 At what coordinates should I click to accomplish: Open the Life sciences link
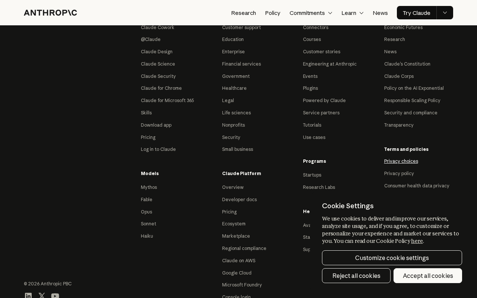coord(236,112)
